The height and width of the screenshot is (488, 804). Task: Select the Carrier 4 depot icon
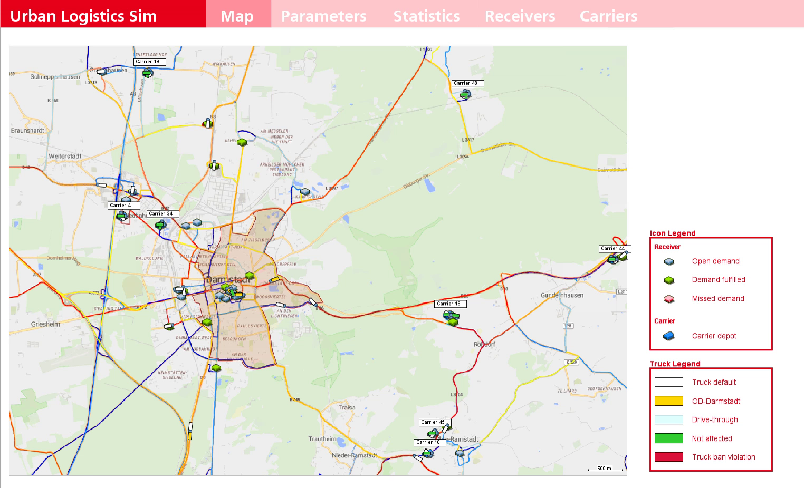pyautogui.click(x=122, y=216)
